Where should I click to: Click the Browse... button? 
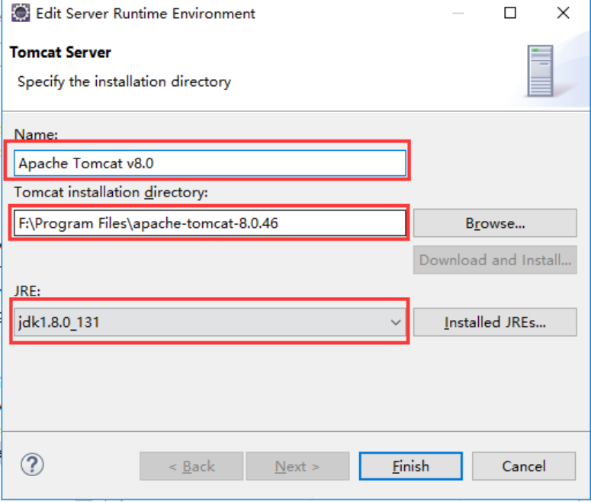click(495, 223)
